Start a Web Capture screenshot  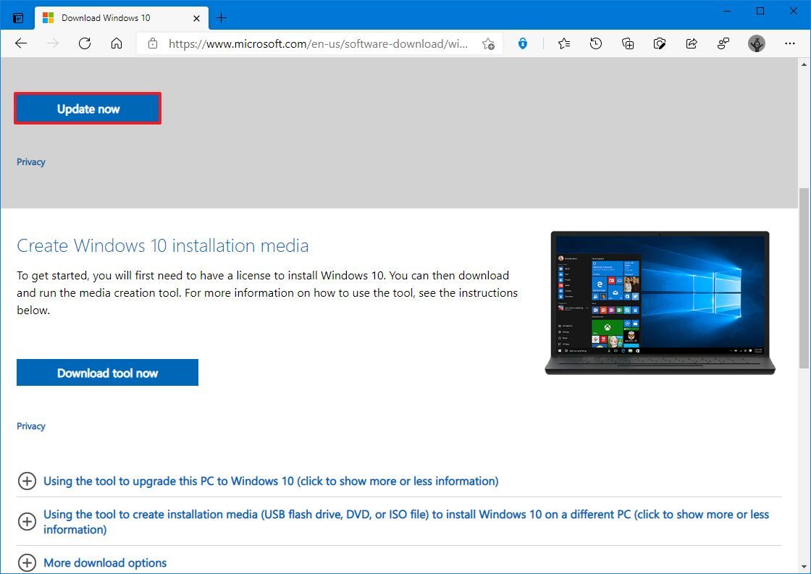click(x=659, y=43)
